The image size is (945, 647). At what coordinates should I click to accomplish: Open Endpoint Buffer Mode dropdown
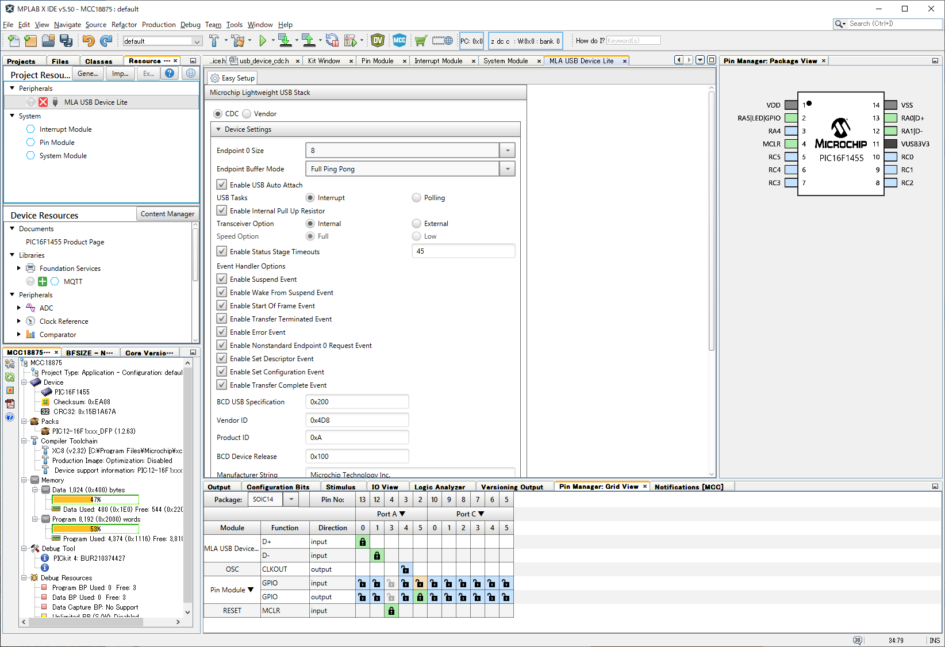tap(508, 169)
